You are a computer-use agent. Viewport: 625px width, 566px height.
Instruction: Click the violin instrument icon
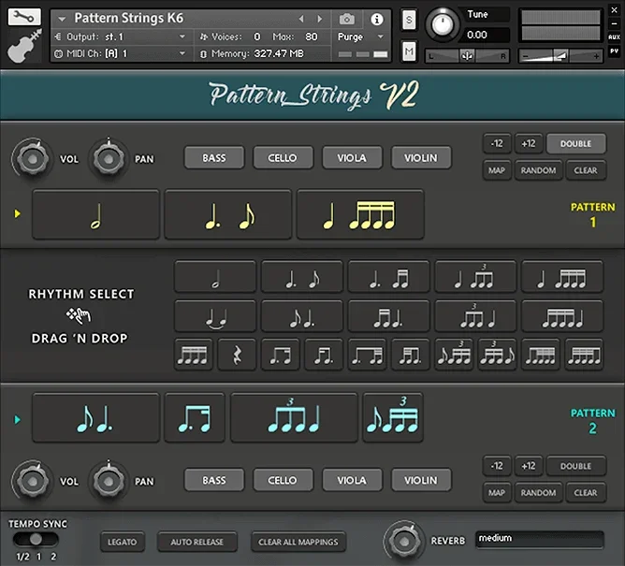[x=24, y=46]
